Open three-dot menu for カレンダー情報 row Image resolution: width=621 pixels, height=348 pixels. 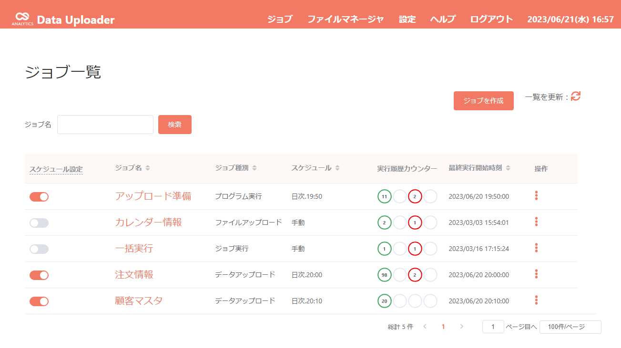coord(536,222)
